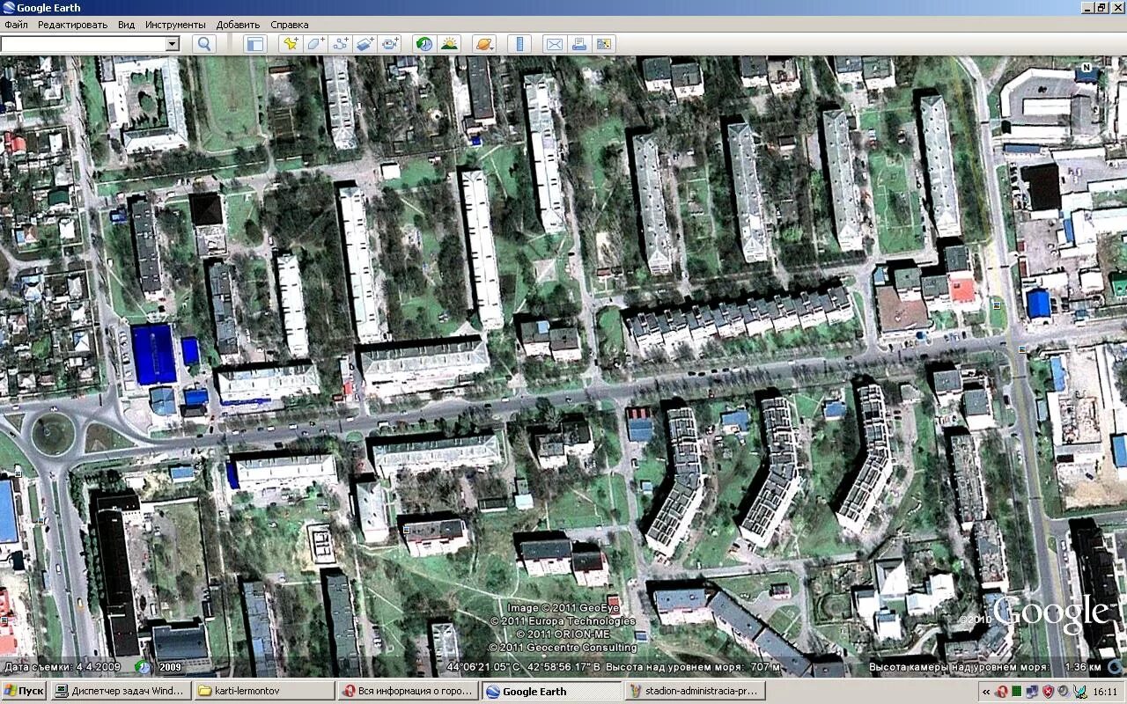Click the system tray clock 16:11
Image resolution: width=1127 pixels, height=704 pixels.
[1107, 692]
